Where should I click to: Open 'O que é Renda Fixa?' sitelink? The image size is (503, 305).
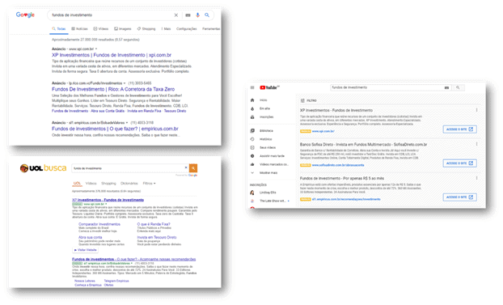tap(154, 224)
